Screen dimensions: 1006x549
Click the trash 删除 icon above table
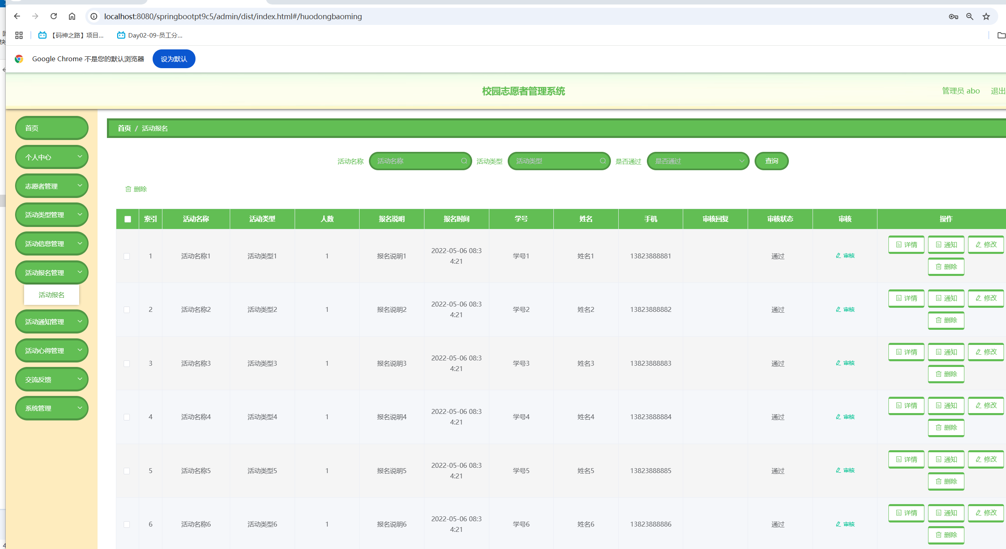click(x=128, y=189)
